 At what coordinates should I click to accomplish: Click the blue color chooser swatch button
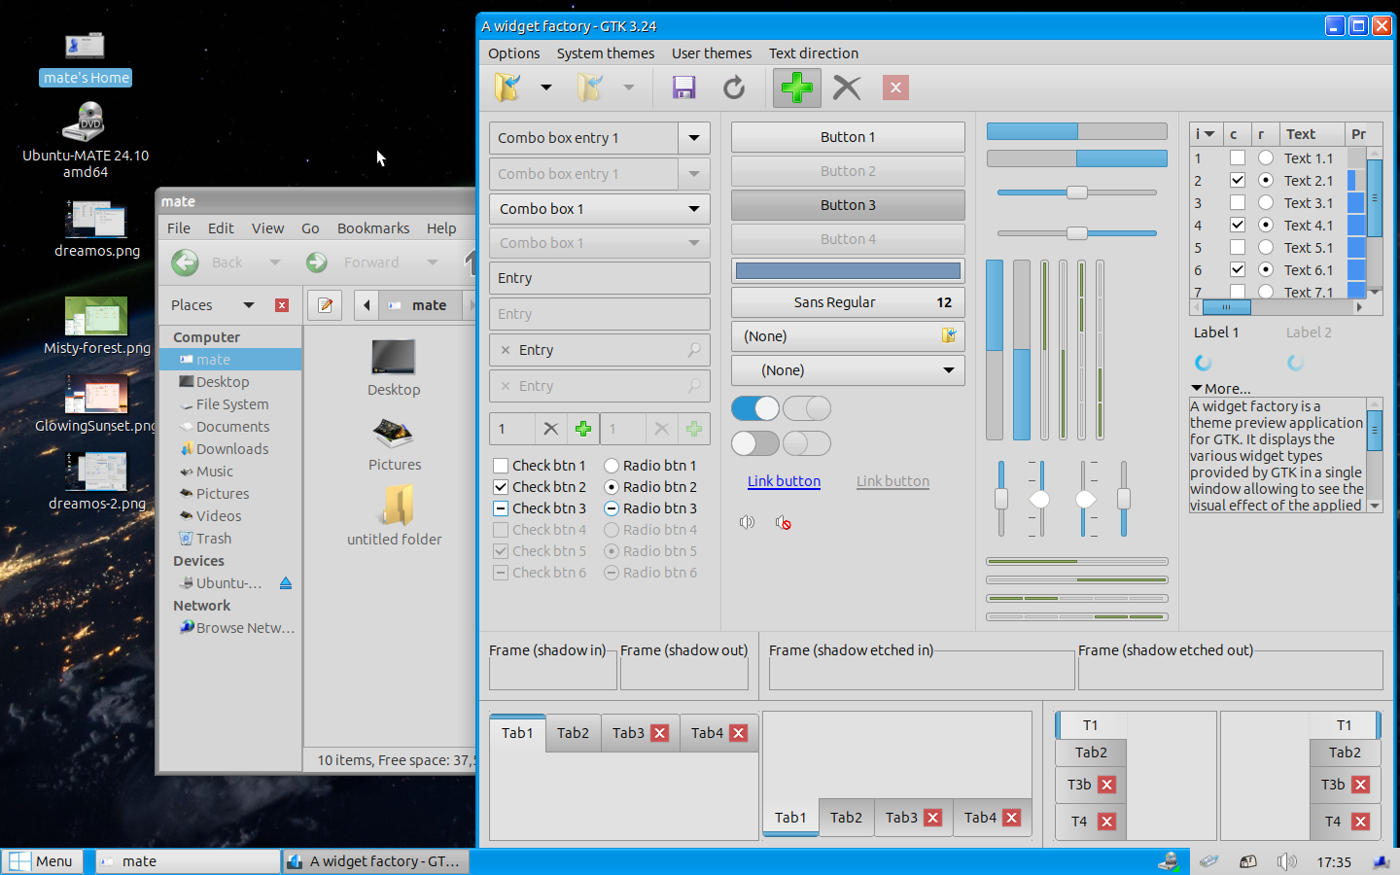[848, 270]
